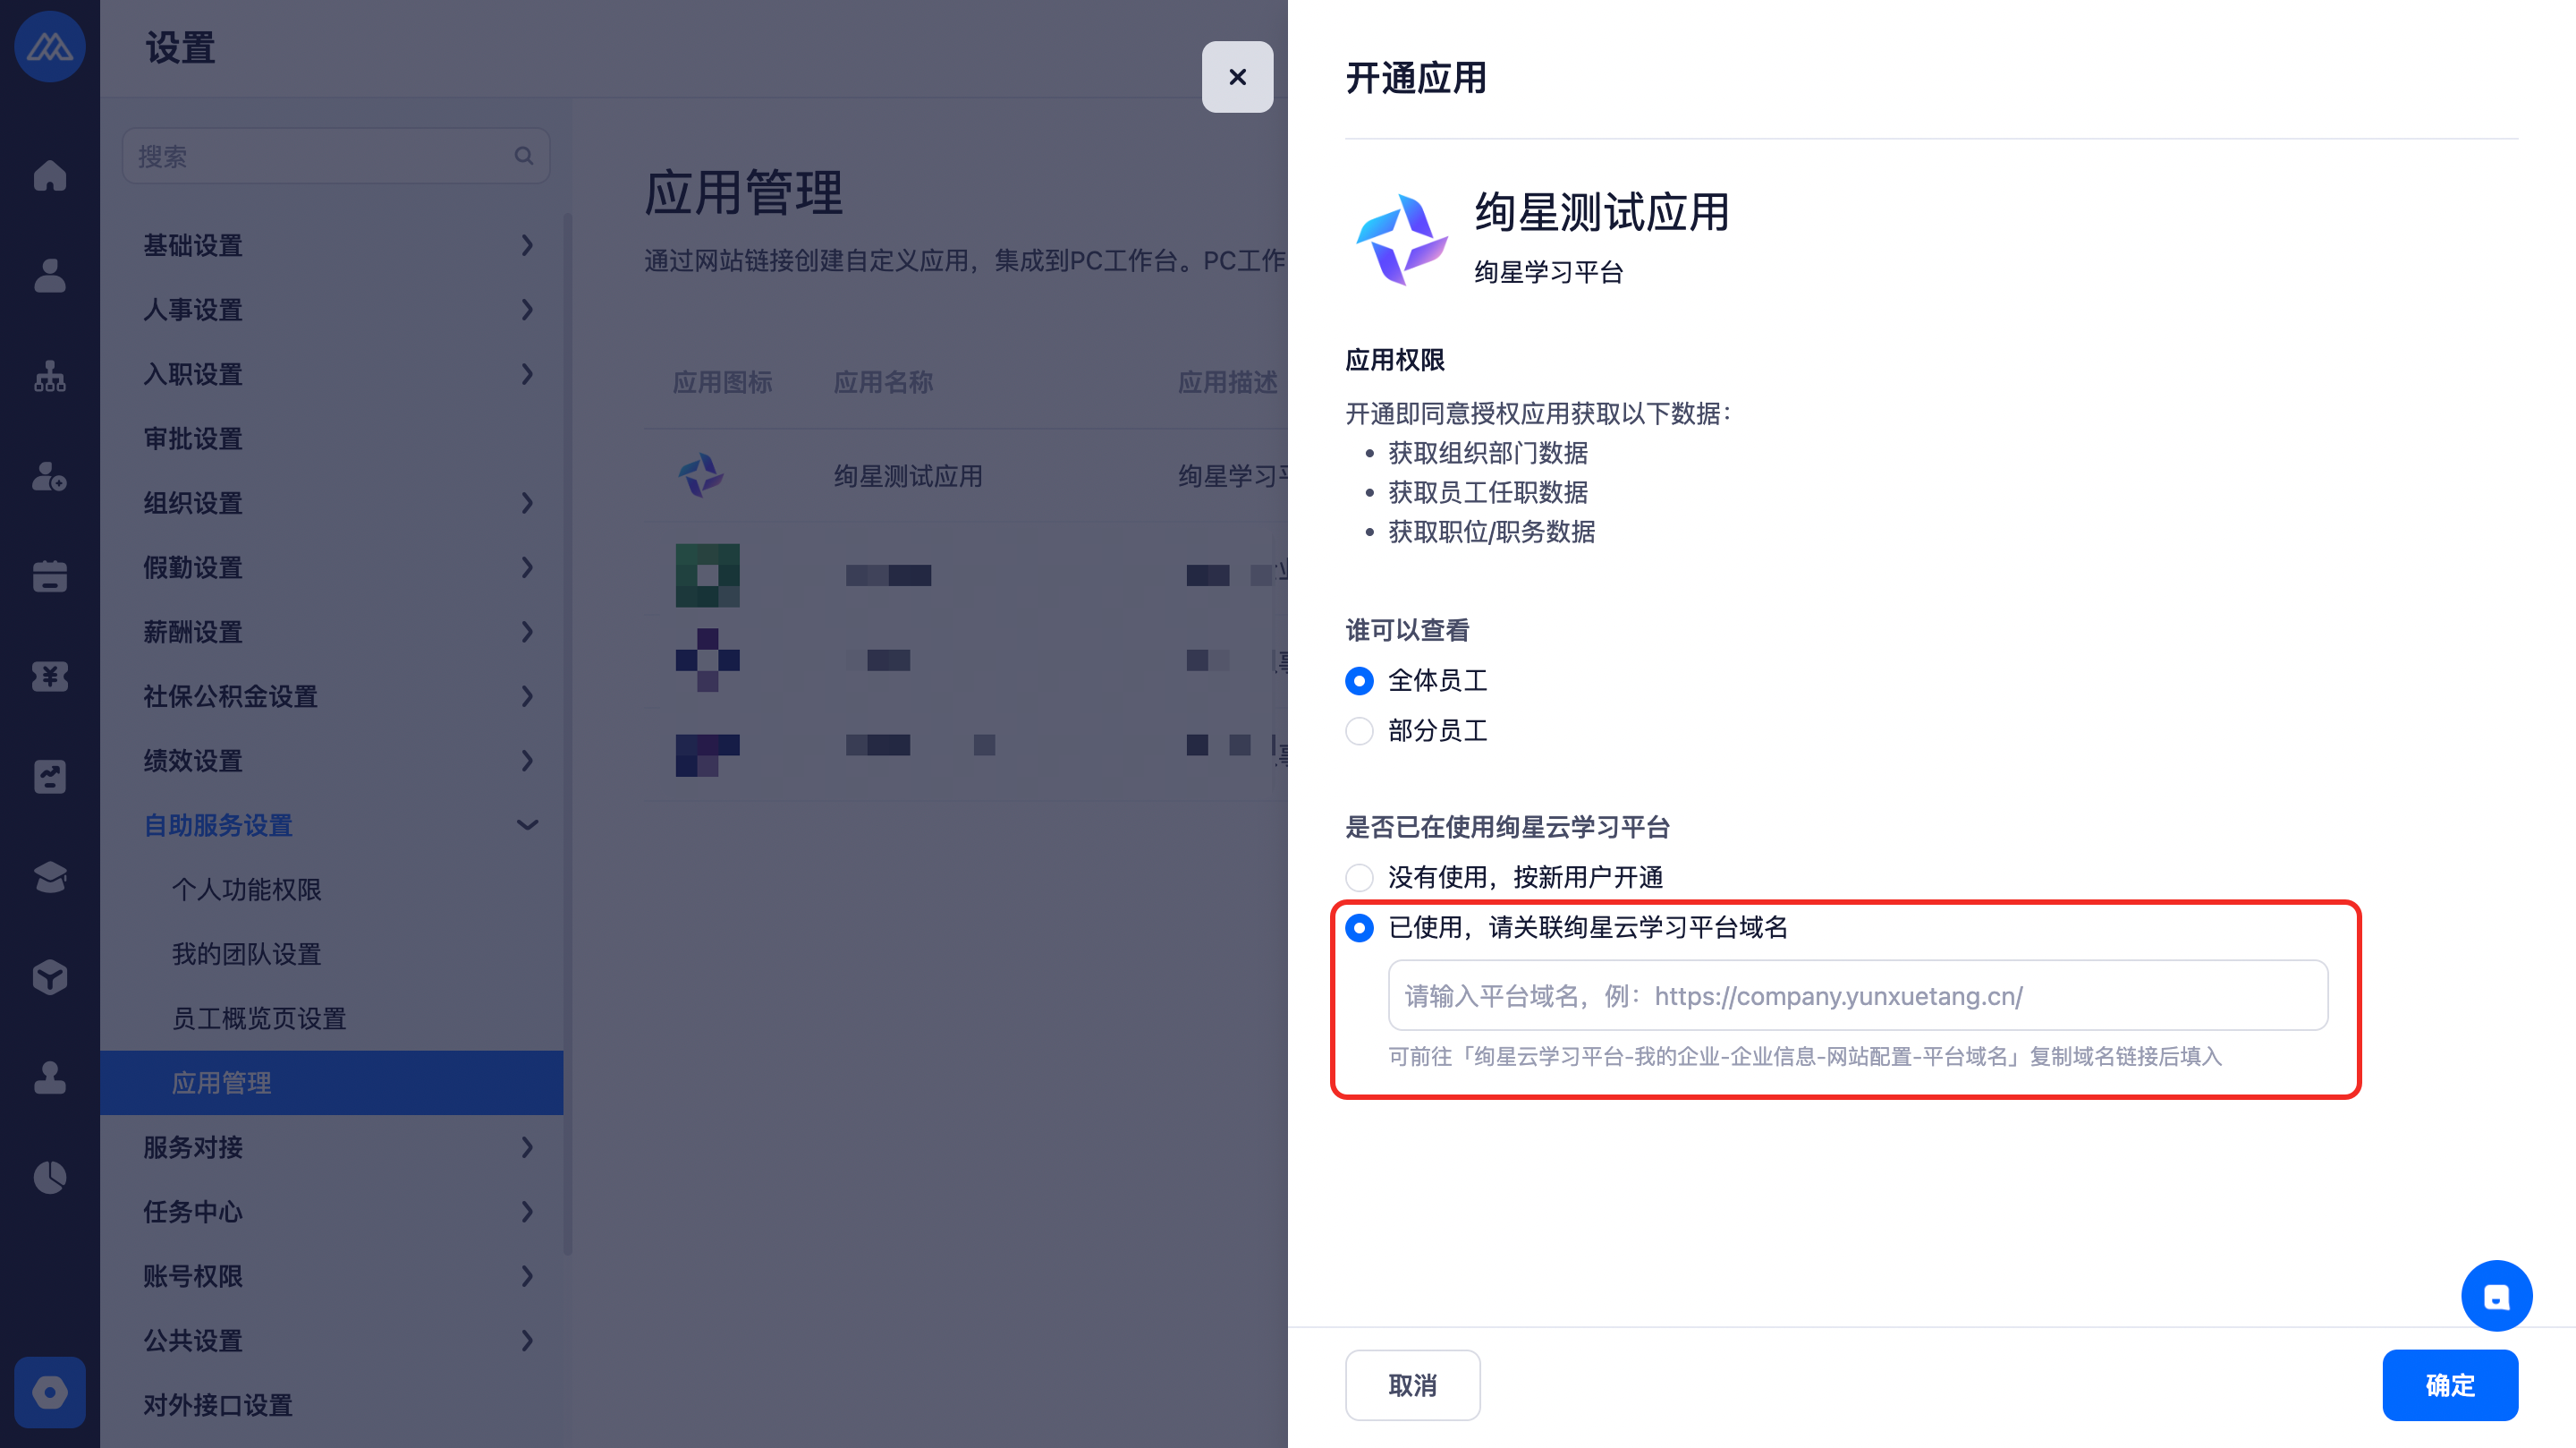Click the green pixelated app icon in the table

[708, 575]
